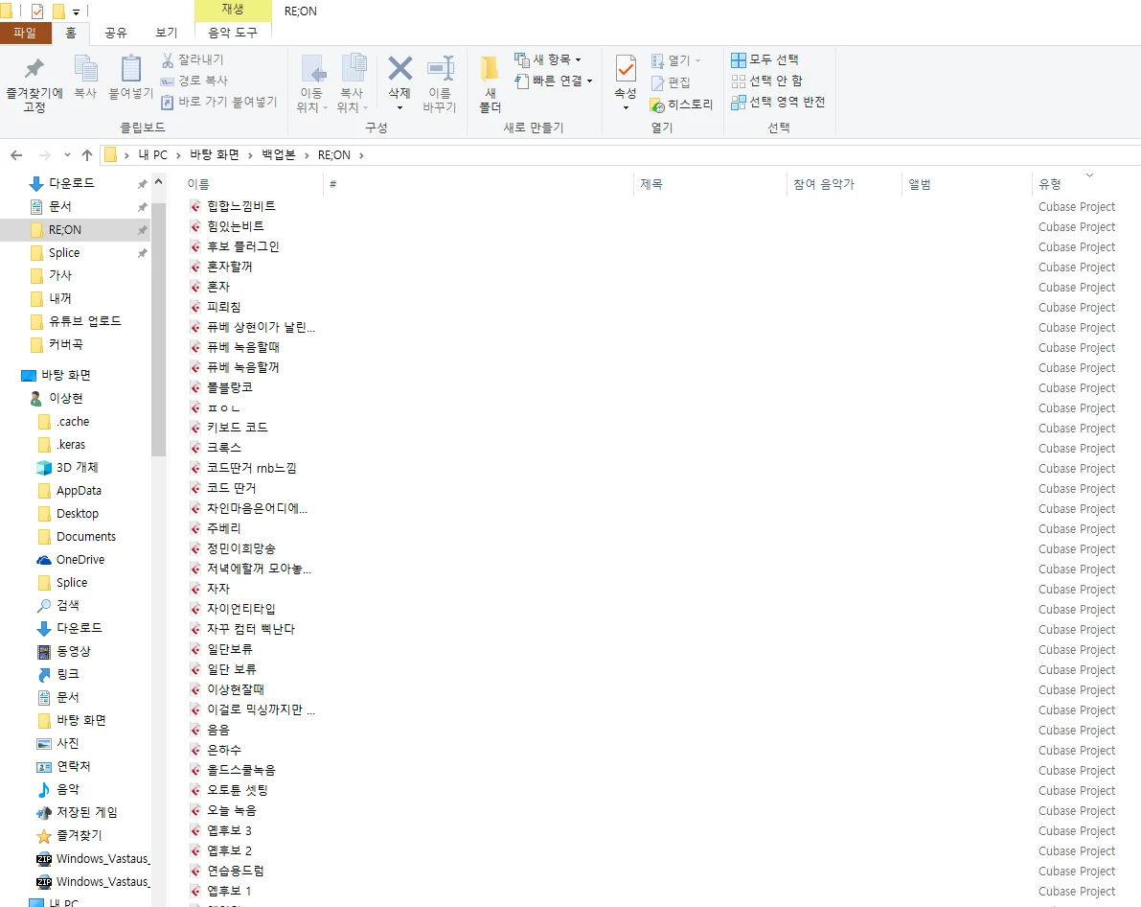
Task: Select the 가사 folder in sidebar
Action: [x=60, y=275]
